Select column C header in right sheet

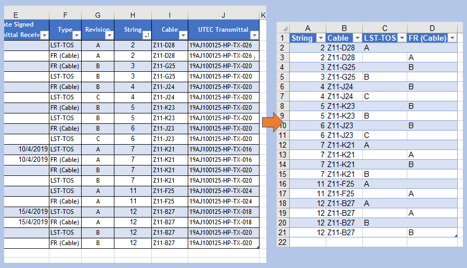click(384, 28)
